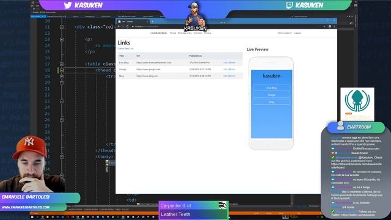This screenshot has height=220, width=391.
Task: Bookmark the page with the star icon
Action: (x=324, y=26)
